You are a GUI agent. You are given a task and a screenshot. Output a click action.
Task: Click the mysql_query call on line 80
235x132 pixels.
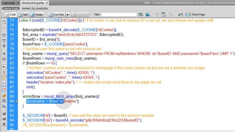tap(57, 54)
